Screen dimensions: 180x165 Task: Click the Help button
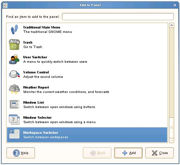[21, 153]
